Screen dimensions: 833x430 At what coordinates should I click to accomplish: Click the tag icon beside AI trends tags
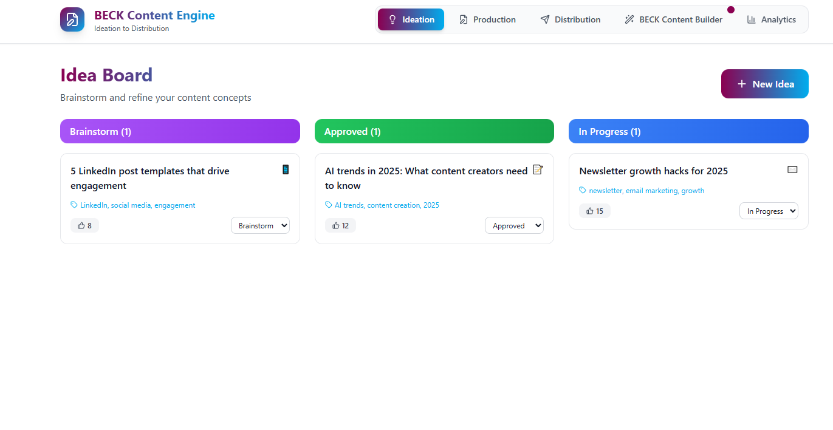pyautogui.click(x=329, y=205)
